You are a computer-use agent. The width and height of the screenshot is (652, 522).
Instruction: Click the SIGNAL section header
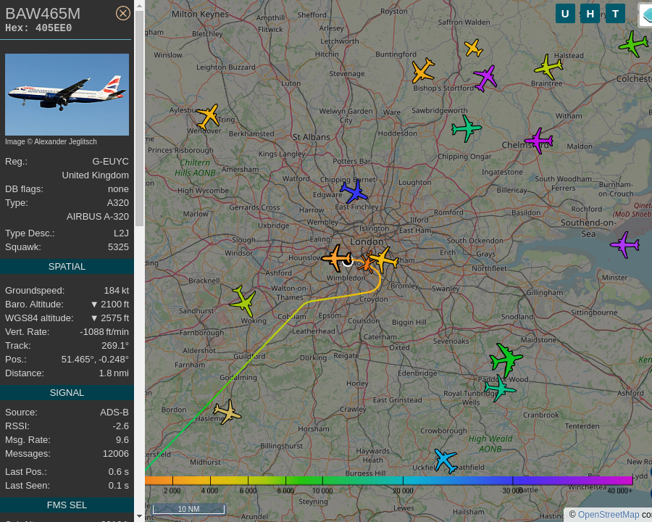[67, 392]
